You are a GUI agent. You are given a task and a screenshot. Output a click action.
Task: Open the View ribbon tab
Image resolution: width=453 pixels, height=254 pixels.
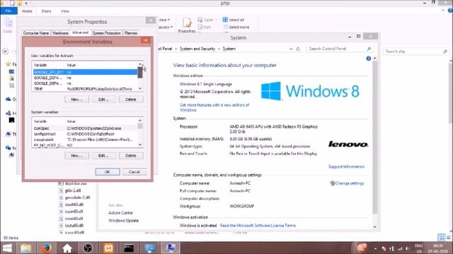pos(65,11)
